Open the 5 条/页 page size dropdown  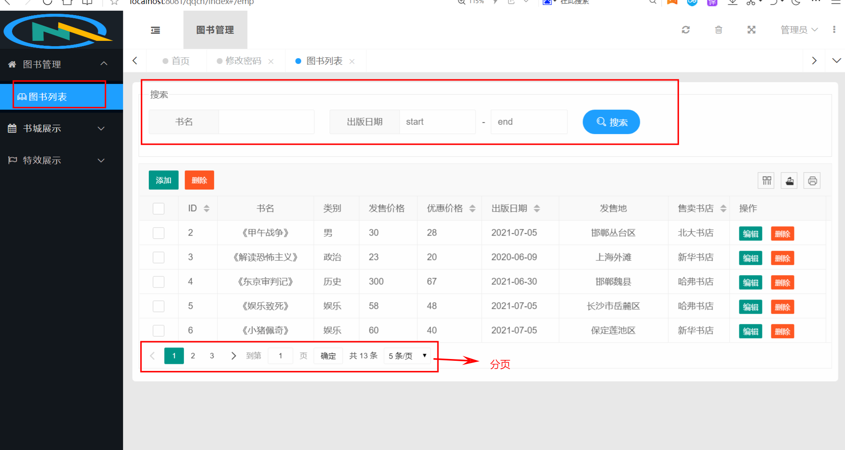click(407, 356)
